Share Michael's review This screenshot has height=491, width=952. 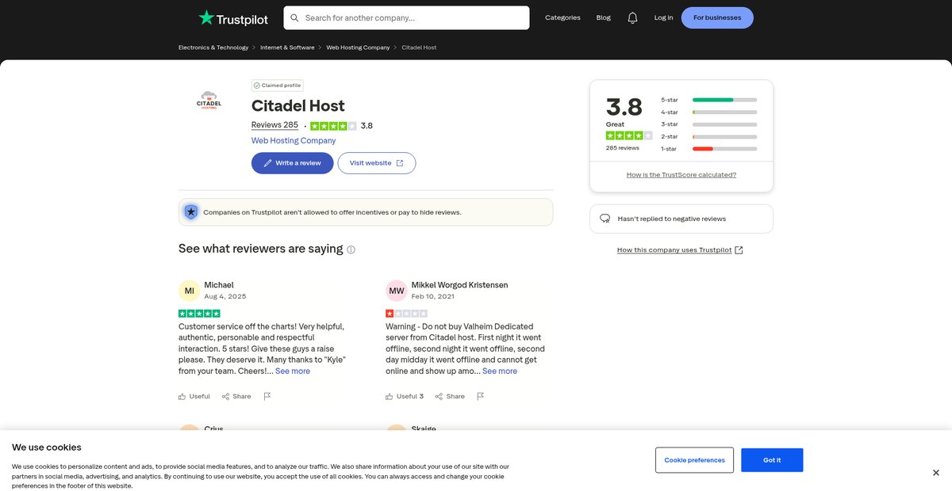(x=236, y=396)
